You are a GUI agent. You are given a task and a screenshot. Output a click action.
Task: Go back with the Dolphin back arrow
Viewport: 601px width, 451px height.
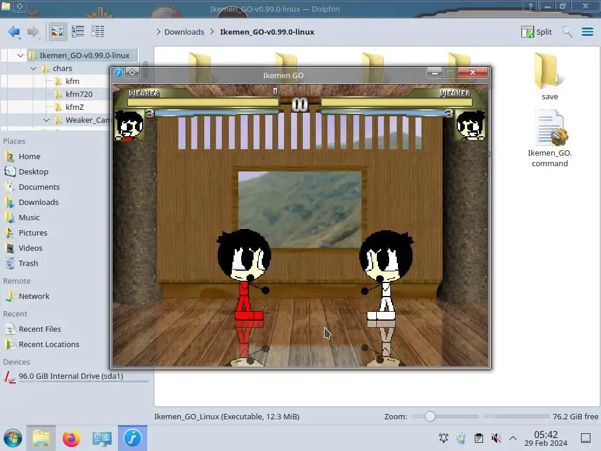tap(13, 32)
